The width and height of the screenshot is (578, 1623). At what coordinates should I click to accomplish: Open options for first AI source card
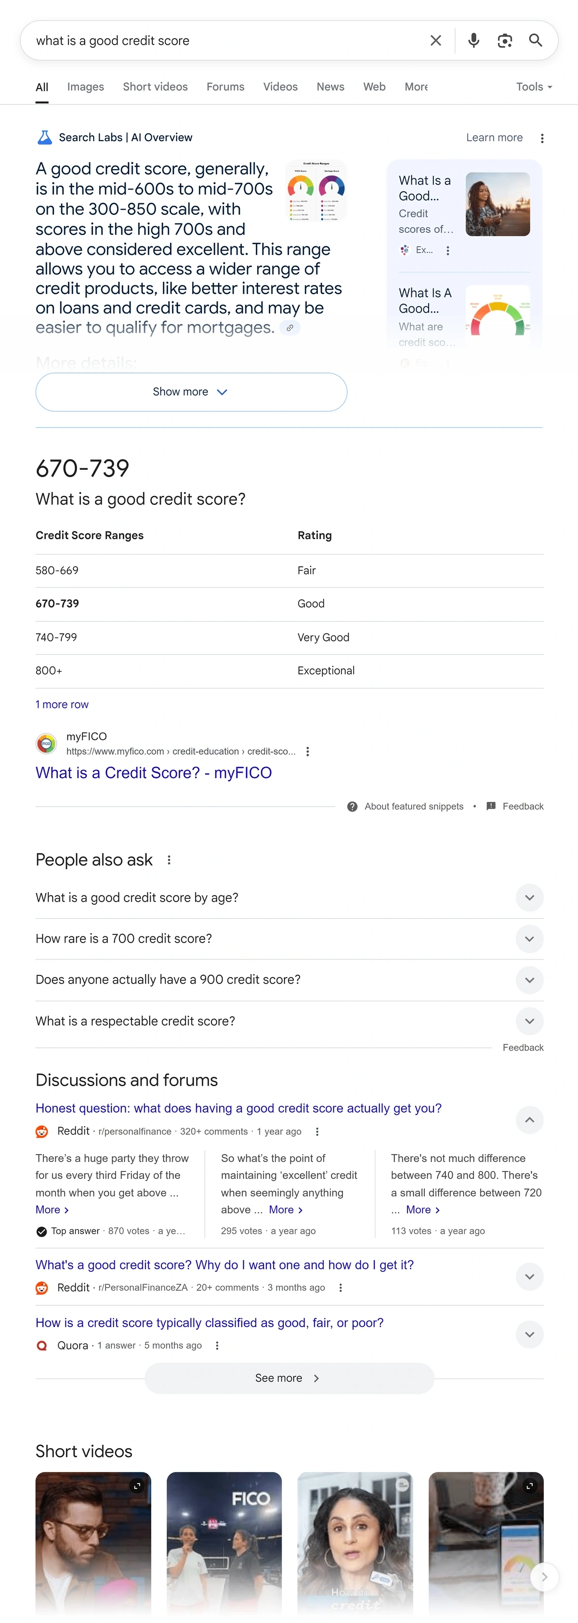click(x=447, y=250)
